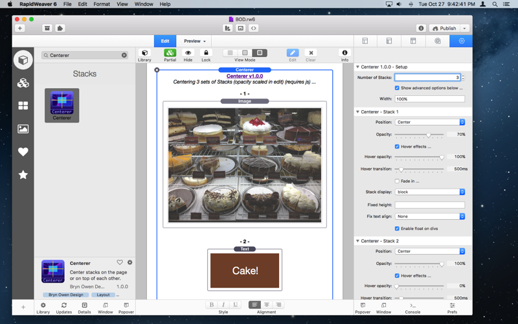Image resolution: width=518 pixels, height=324 pixels.
Task: Click the Publish button
Action: 444,29
